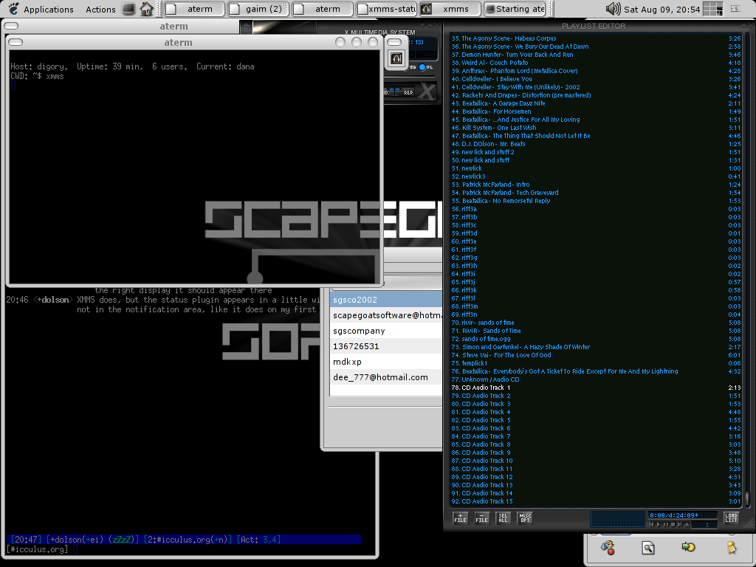This screenshot has height=567, width=756.
Task: Open the front aterm window menu pill button
Action: (16, 42)
